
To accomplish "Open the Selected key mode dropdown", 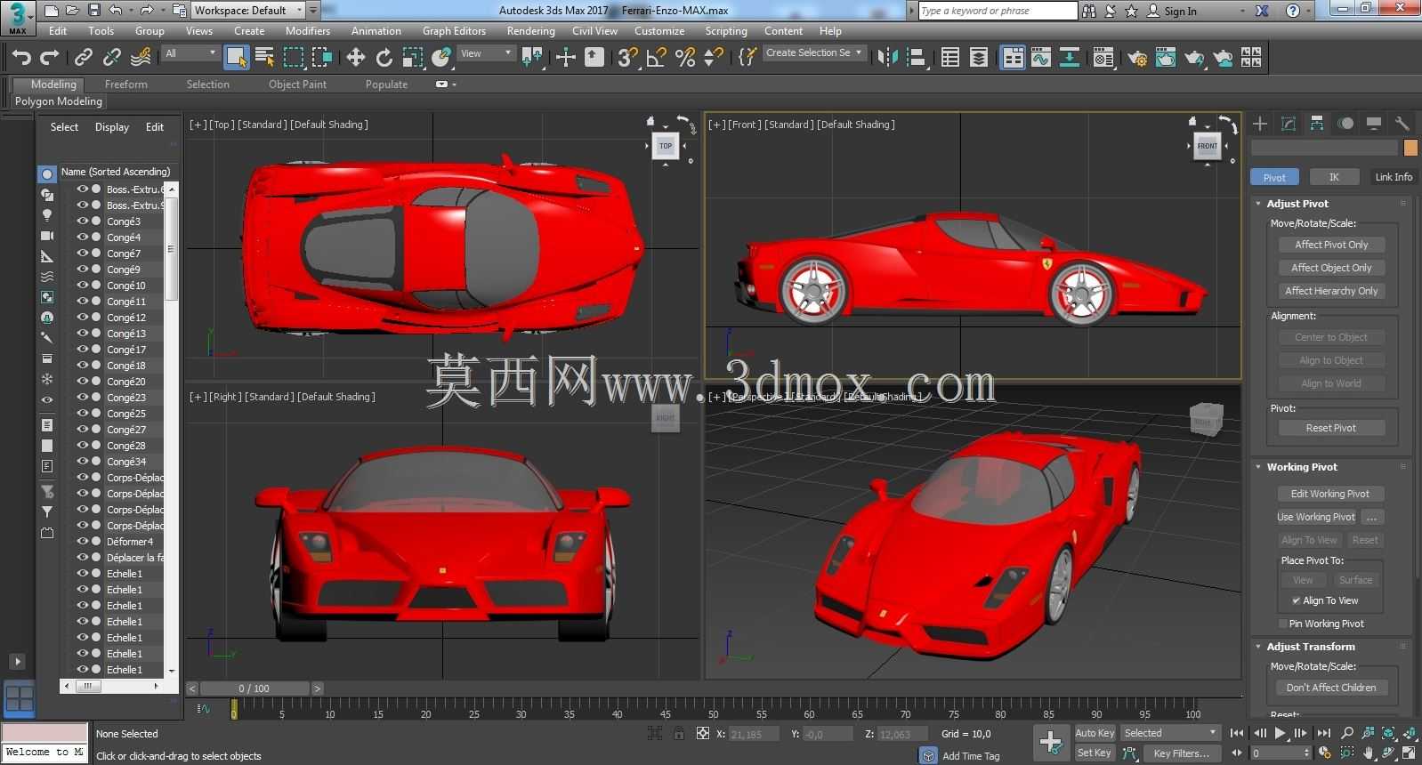I will [x=1170, y=733].
